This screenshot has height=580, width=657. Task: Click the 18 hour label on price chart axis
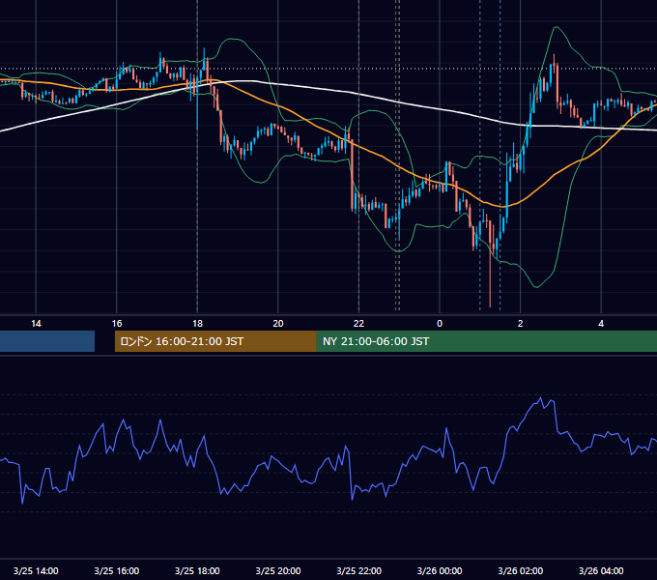coord(197,324)
